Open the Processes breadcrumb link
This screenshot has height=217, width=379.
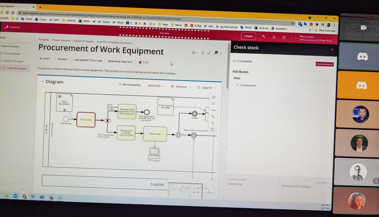pos(44,40)
